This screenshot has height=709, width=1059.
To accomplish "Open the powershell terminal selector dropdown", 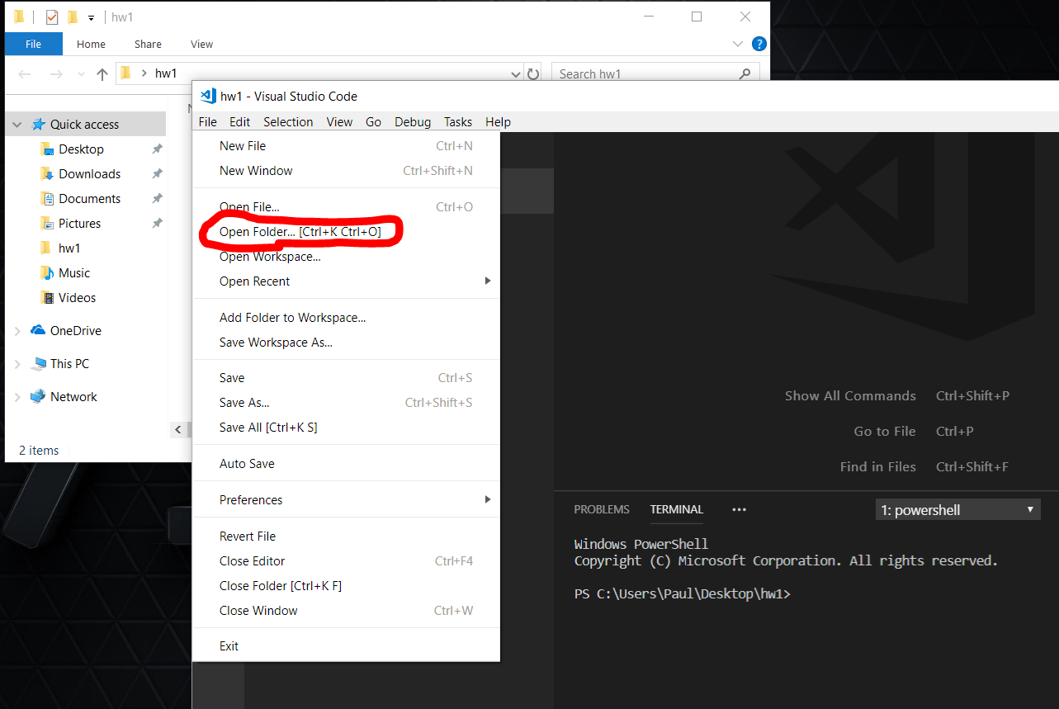I will tap(957, 510).
